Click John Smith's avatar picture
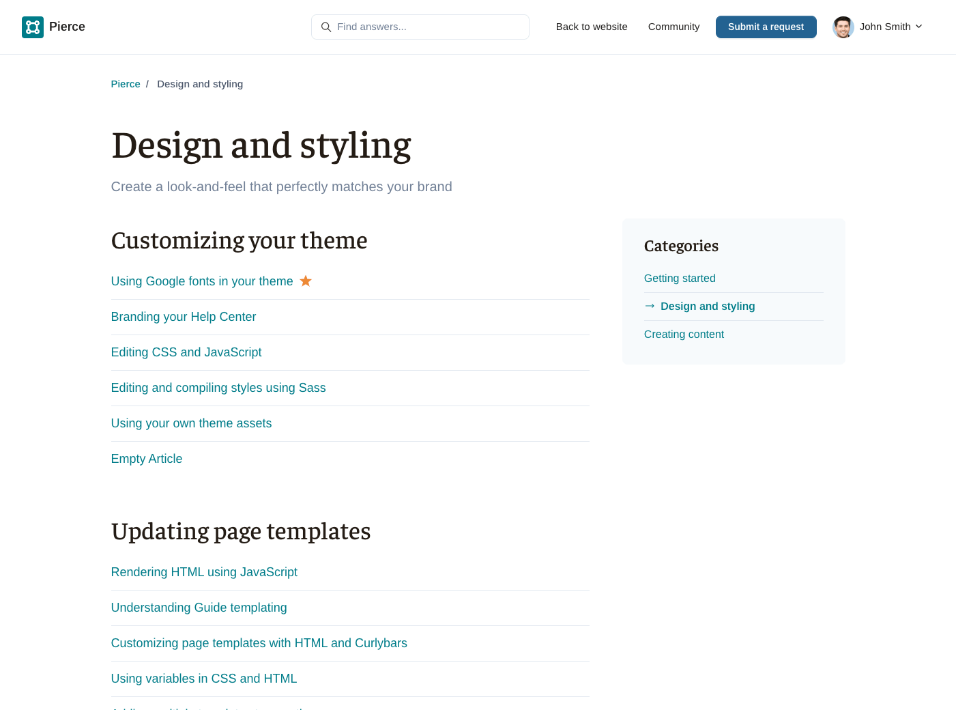The image size is (956, 710). pos(843,27)
